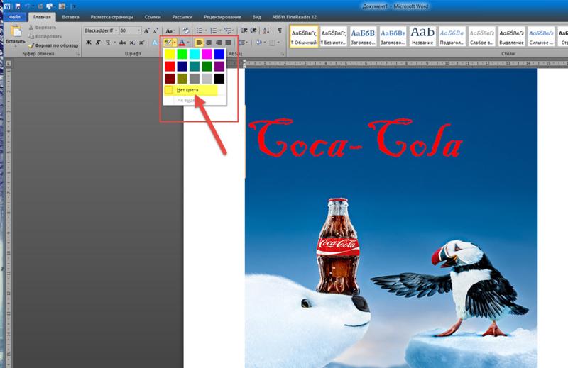Screen dimensions: 568x368
Task: Open the highlight color dropdown arrow
Action: point(175,43)
